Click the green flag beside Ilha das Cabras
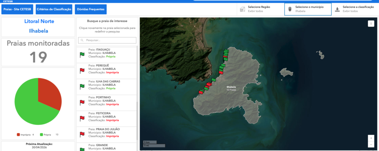379x151 pixels. point(82,86)
